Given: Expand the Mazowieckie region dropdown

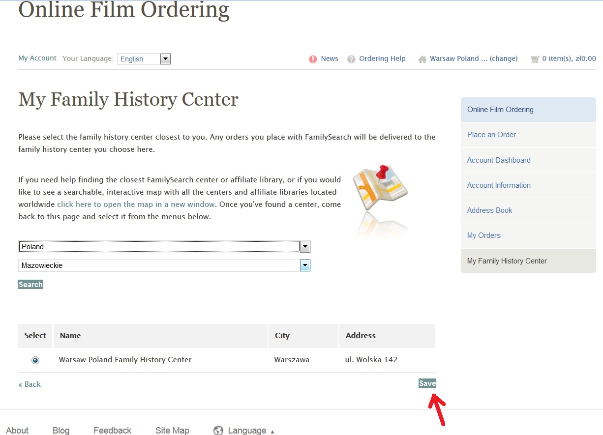Looking at the screenshot, I should pyautogui.click(x=305, y=266).
